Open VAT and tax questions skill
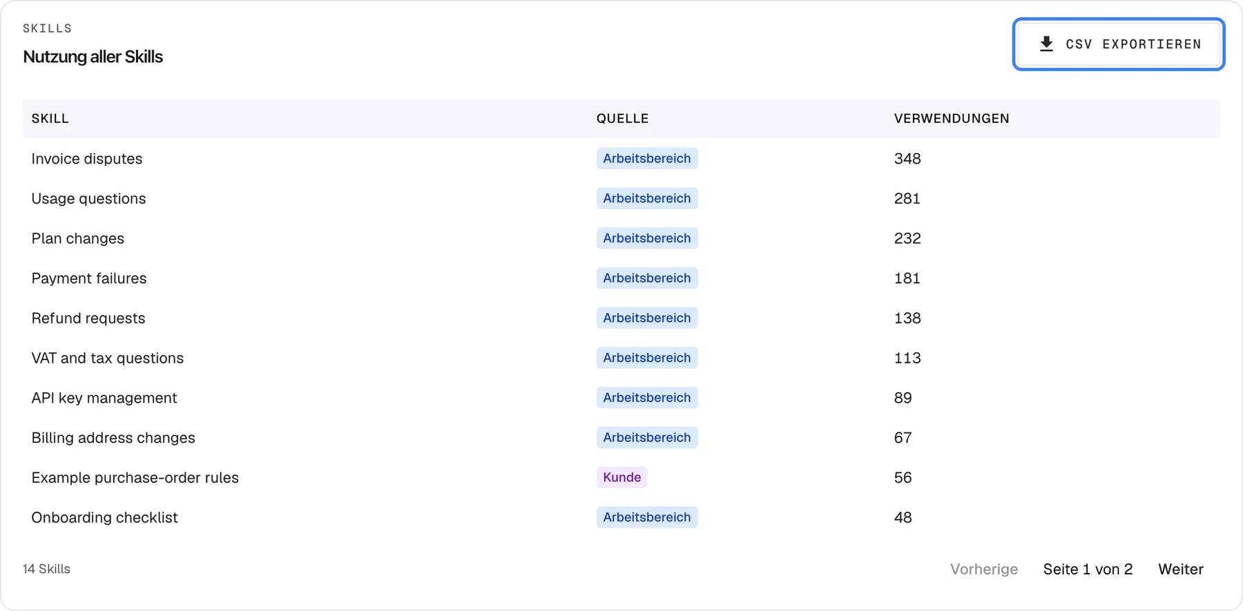This screenshot has width=1243, height=611. tap(108, 358)
